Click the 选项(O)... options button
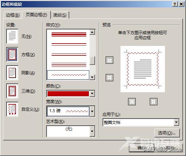The height and width of the screenshot is (156, 186). coord(167,133)
